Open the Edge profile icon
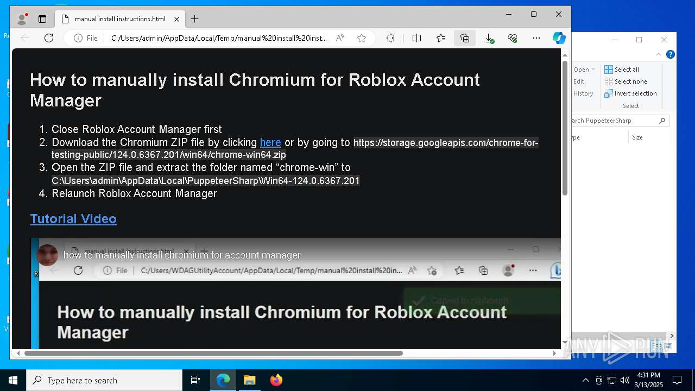The height and width of the screenshot is (391, 695). point(22,19)
